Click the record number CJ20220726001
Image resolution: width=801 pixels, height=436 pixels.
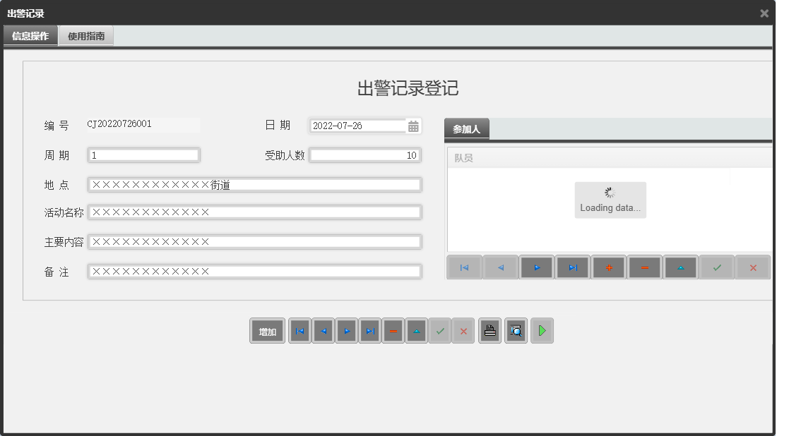(x=119, y=124)
